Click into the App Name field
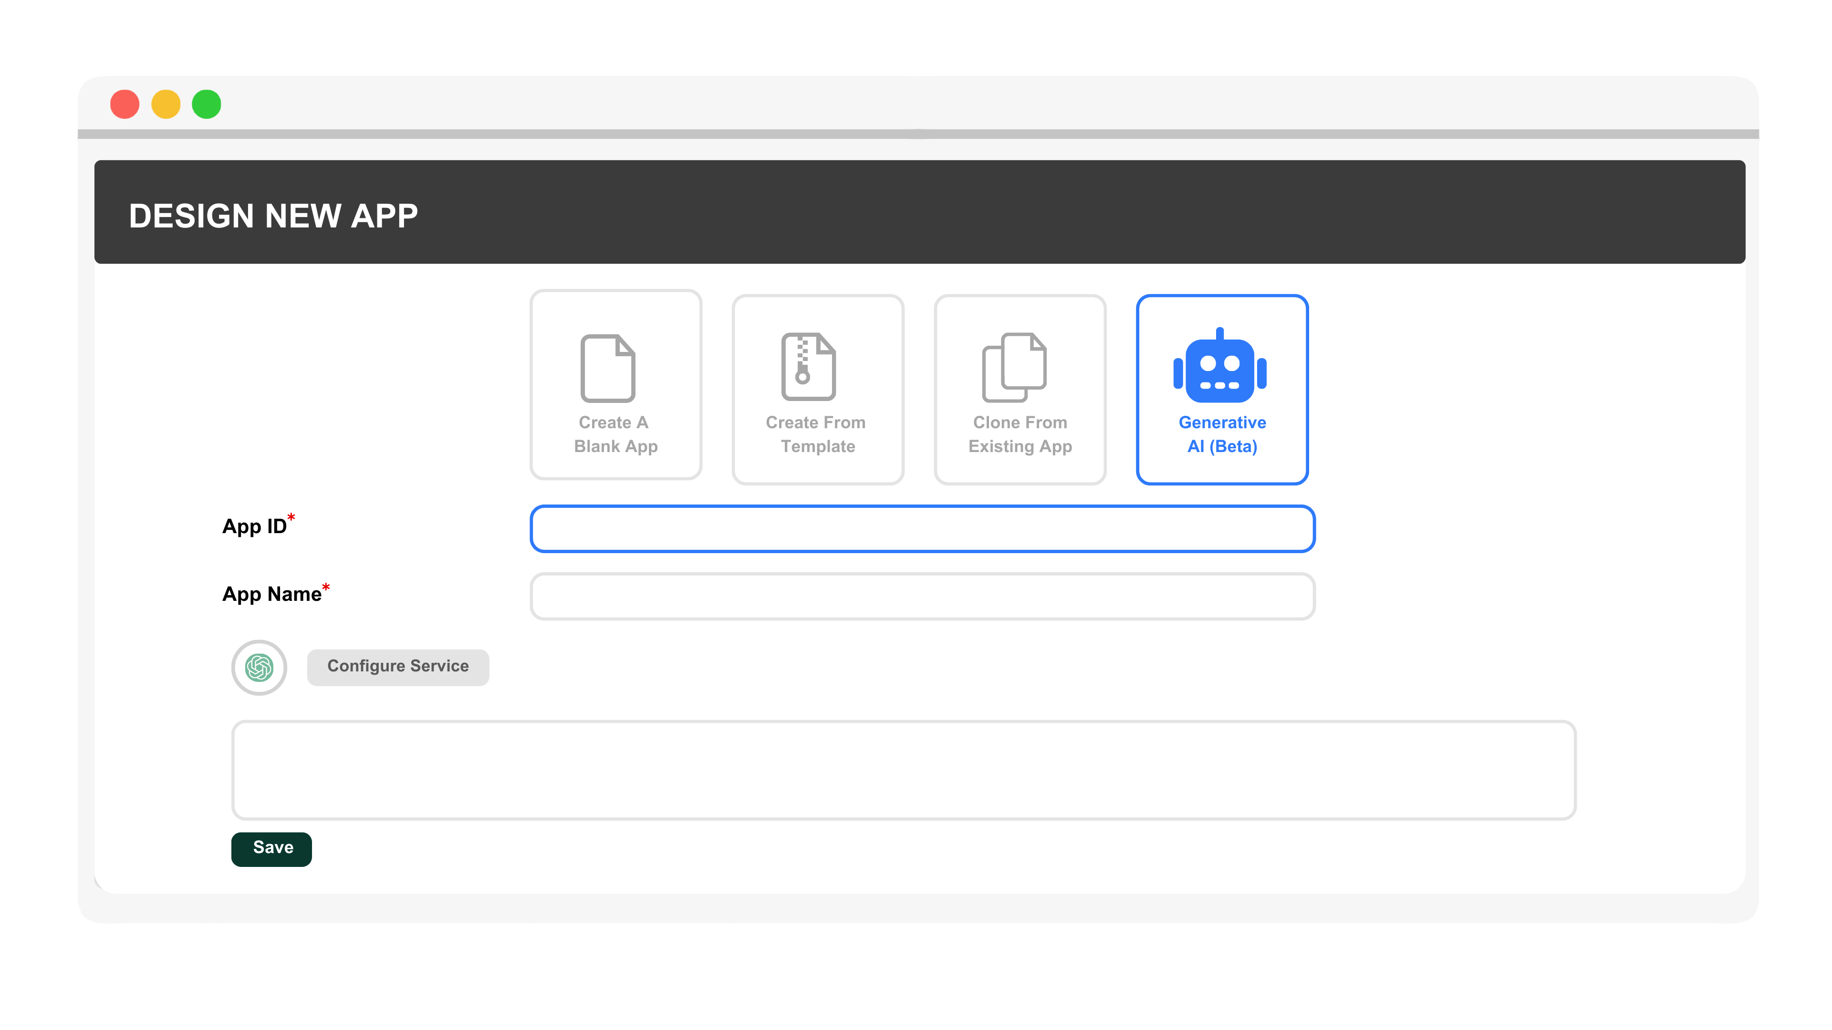The height and width of the screenshot is (1030, 1832). [x=922, y=597]
